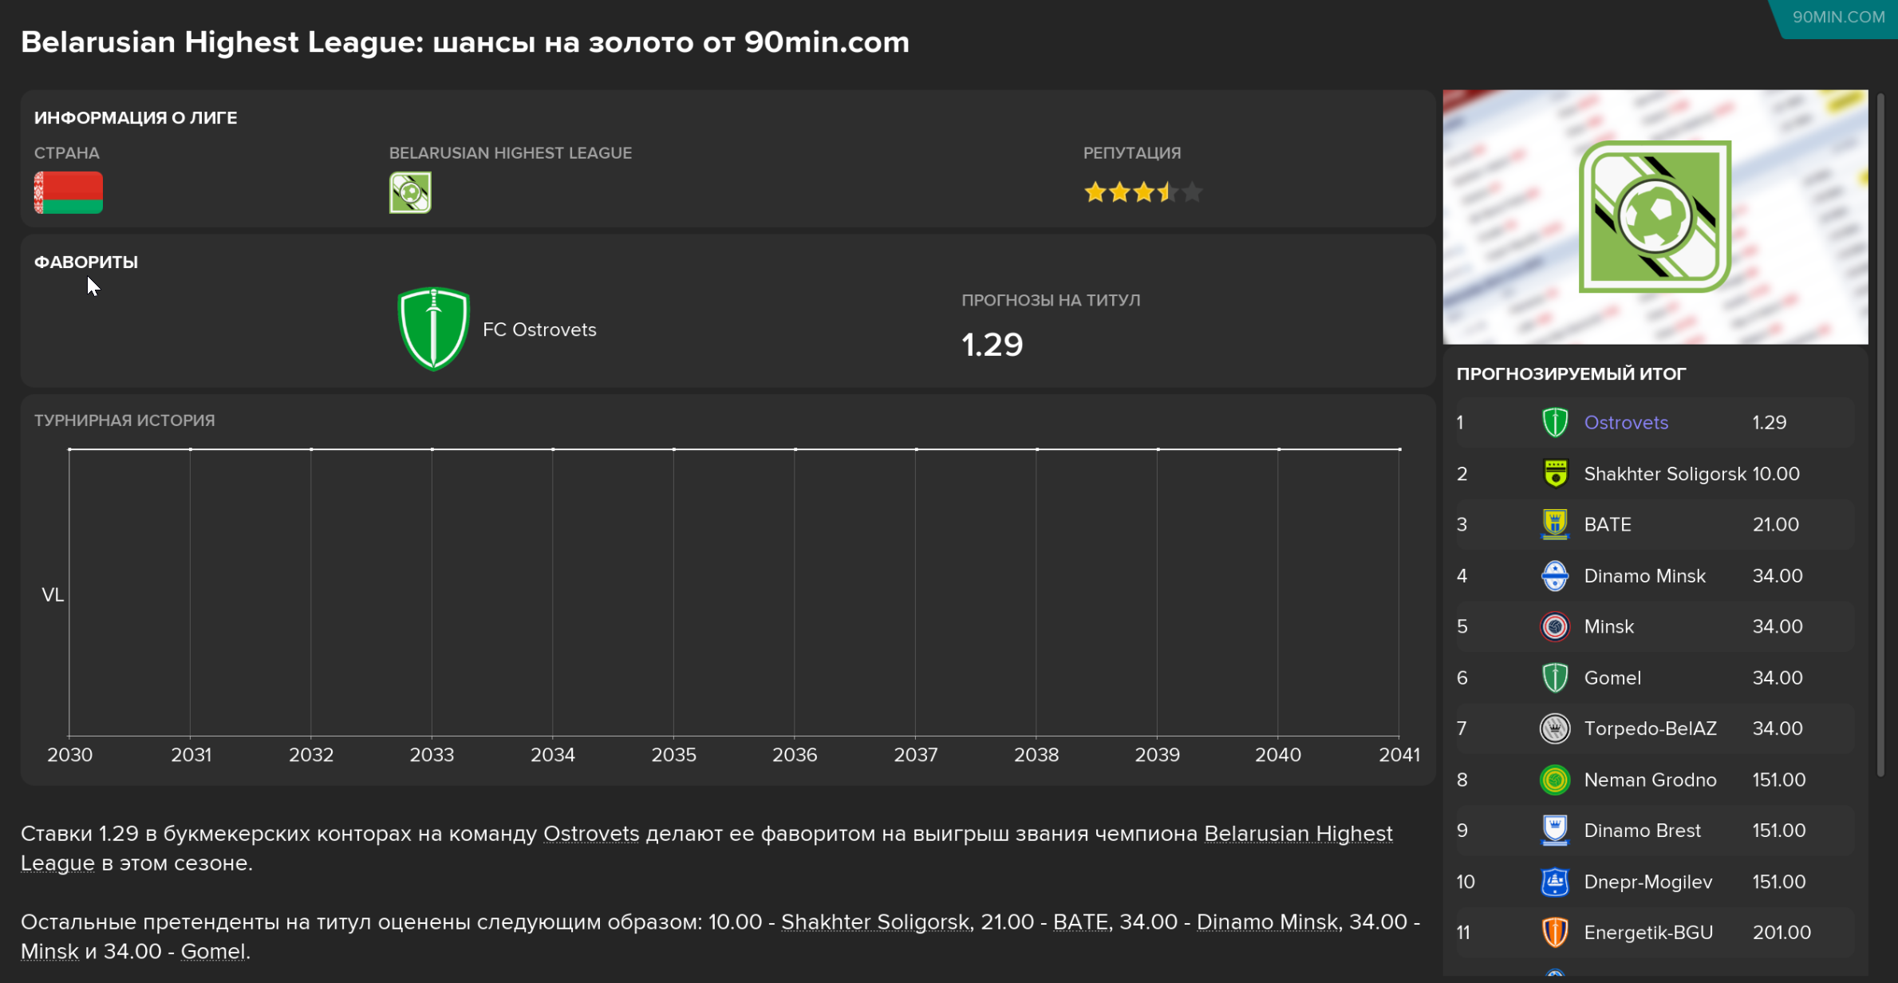1898x983 pixels.
Task: Click the Gomel club badge
Action: coord(1555,677)
